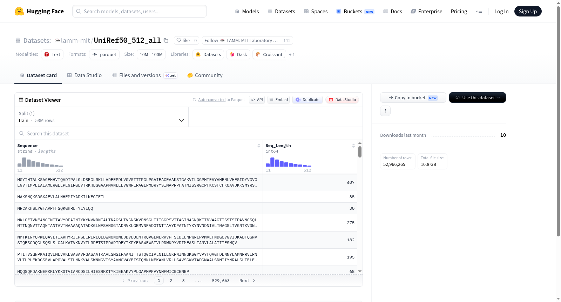Duplicate the dataset with Duplicate button

pos(307,100)
